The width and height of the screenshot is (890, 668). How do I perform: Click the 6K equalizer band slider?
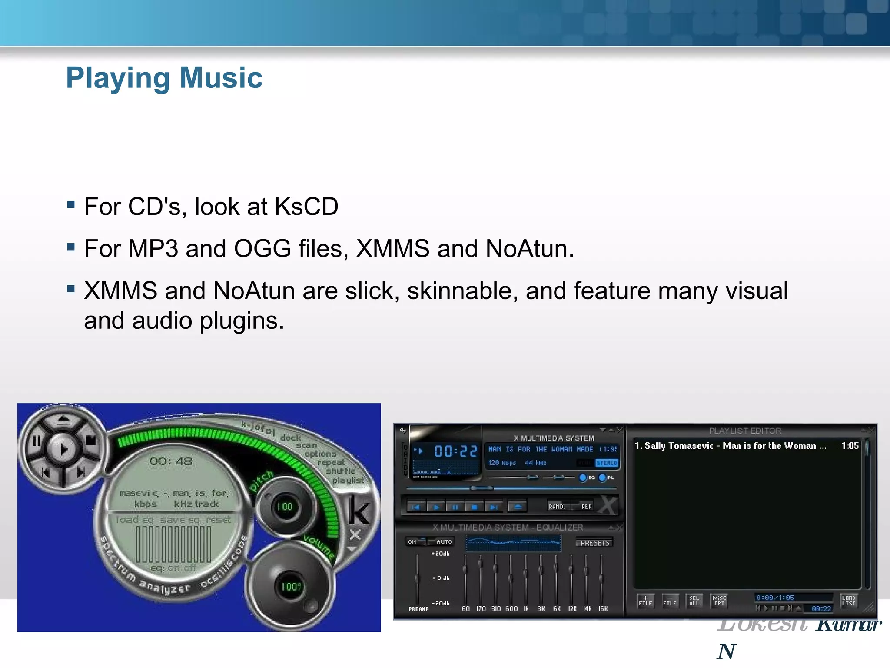click(556, 578)
